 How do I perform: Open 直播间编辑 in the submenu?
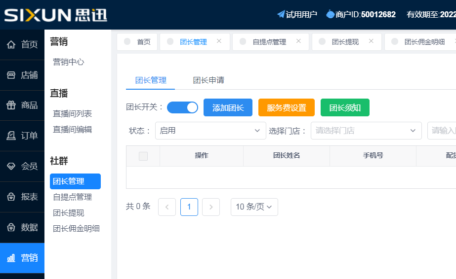[72, 129]
